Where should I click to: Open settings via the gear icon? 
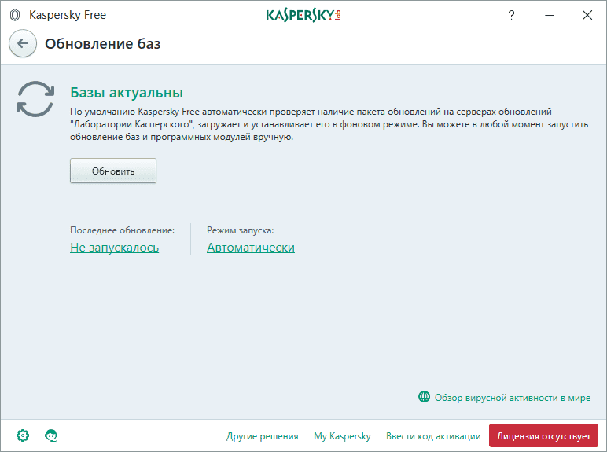coord(23,435)
